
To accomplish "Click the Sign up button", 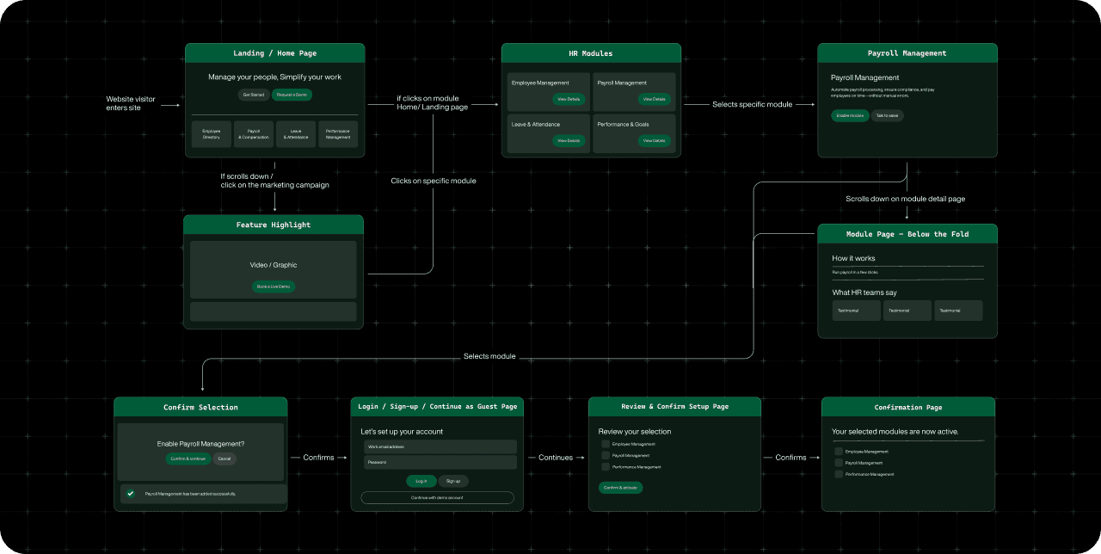I will (453, 481).
